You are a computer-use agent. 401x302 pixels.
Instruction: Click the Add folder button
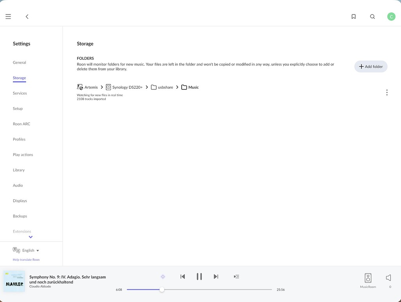370,67
